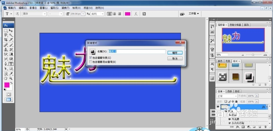Select the Path Selection tool
273x131 pixels.
6,68
